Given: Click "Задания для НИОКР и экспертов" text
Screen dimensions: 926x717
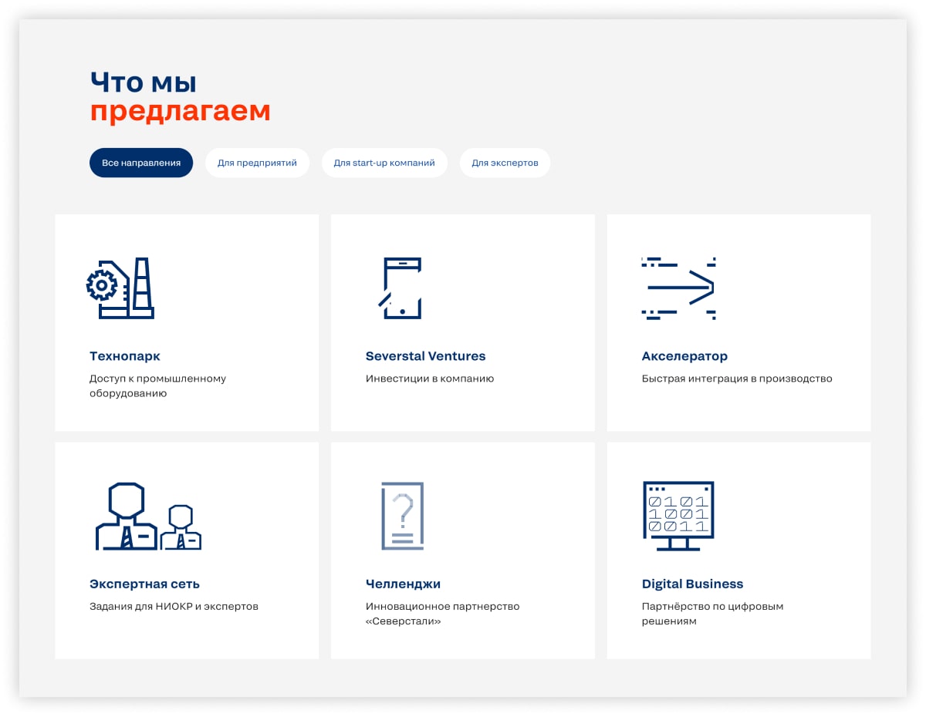Looking at the screenshot, I should [x=174, y=607].
